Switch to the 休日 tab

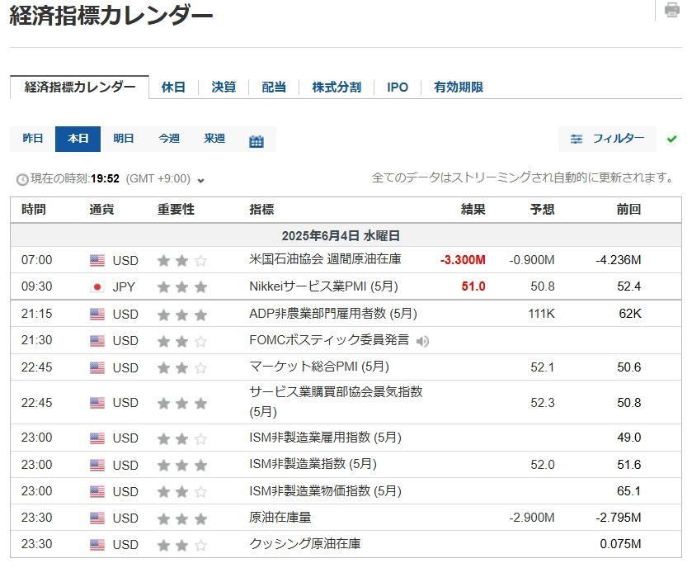pyautogui.click(x=173, y=87)
